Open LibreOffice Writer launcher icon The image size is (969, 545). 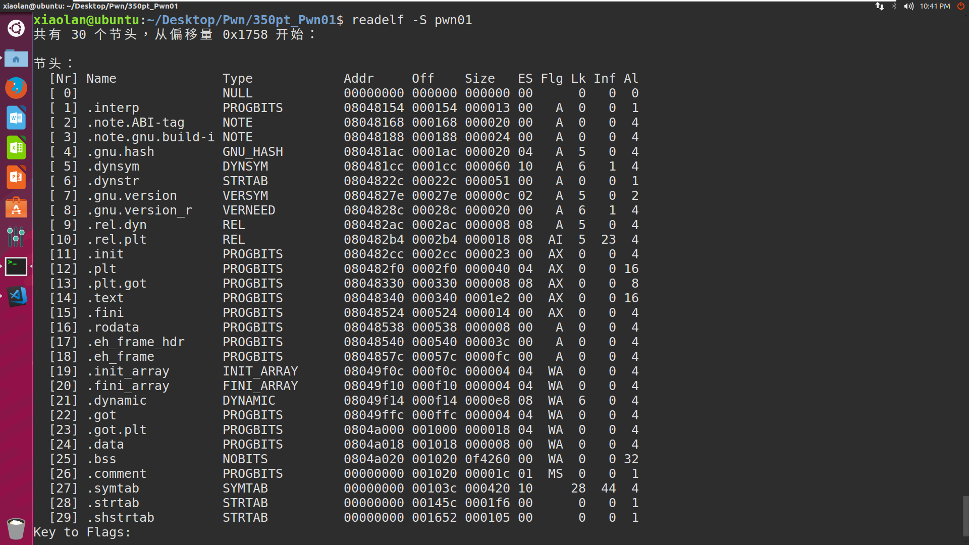[x=16, y=118]
